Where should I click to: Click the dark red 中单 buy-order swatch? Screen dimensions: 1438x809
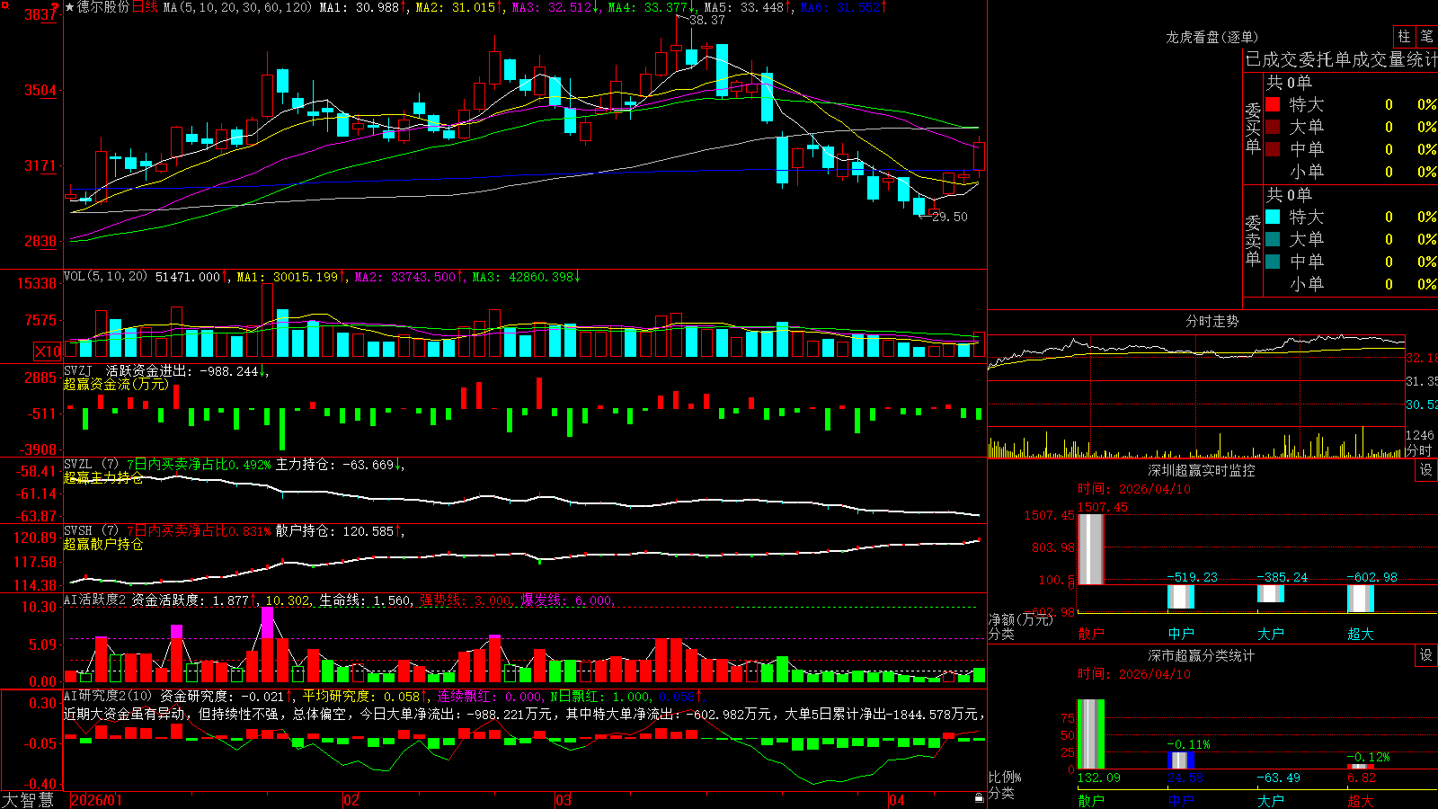coord(1273,149)
